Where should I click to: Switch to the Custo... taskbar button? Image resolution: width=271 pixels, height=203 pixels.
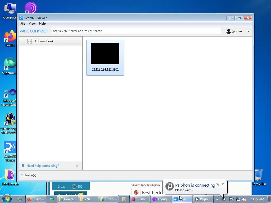click(x=140, y=199)
